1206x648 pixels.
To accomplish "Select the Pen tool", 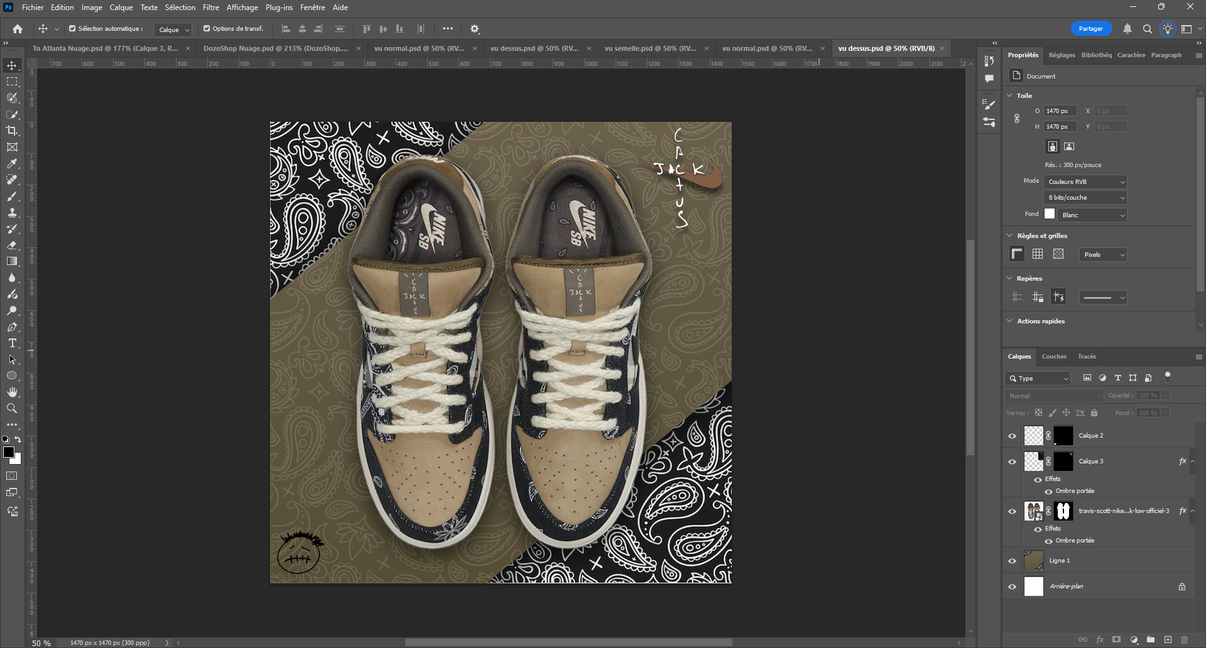I will click(12, 327).
